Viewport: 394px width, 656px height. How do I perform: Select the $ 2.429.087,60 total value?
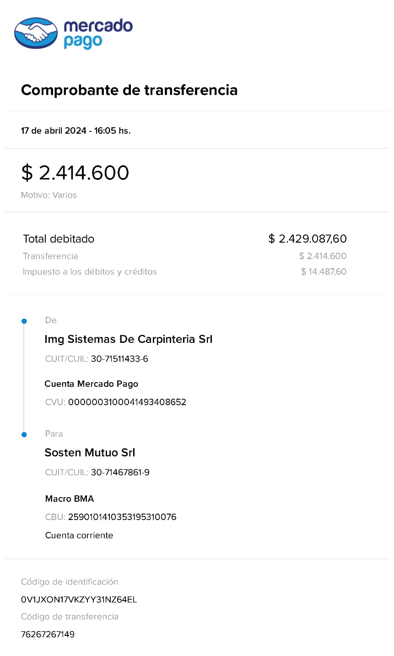point(308,239)
